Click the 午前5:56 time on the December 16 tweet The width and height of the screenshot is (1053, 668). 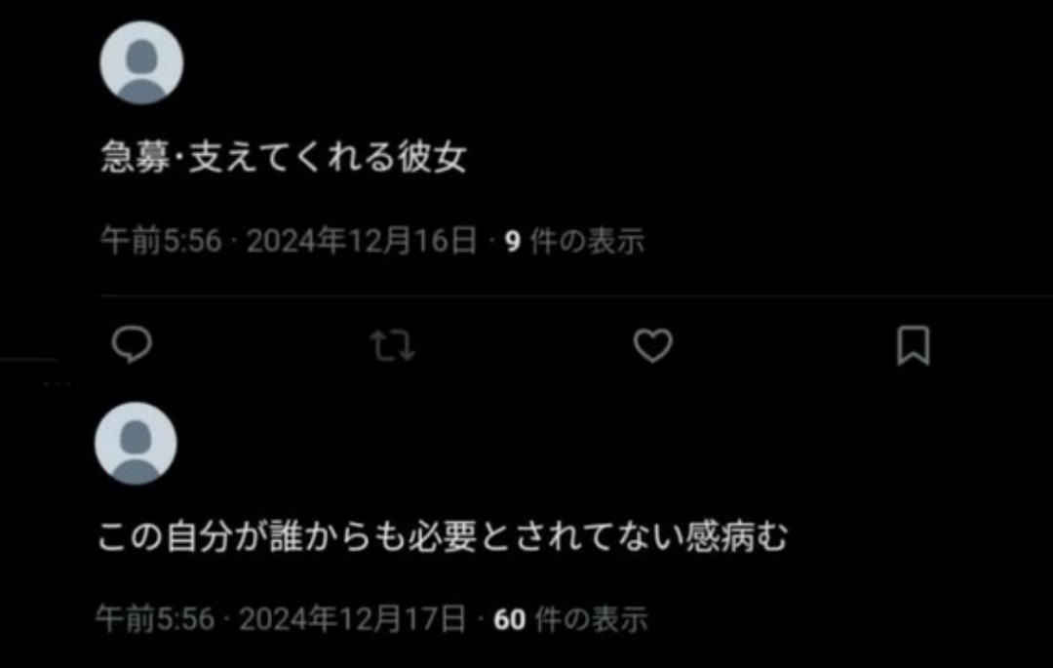tap(161, 240)
